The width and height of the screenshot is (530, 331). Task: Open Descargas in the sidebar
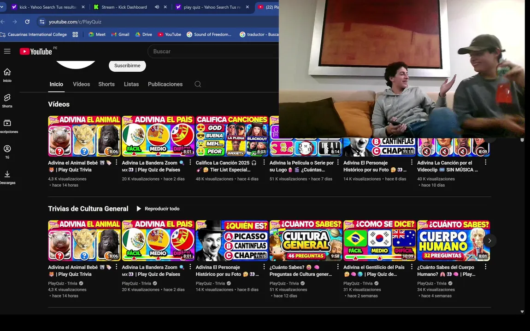(x=7, y=177)
